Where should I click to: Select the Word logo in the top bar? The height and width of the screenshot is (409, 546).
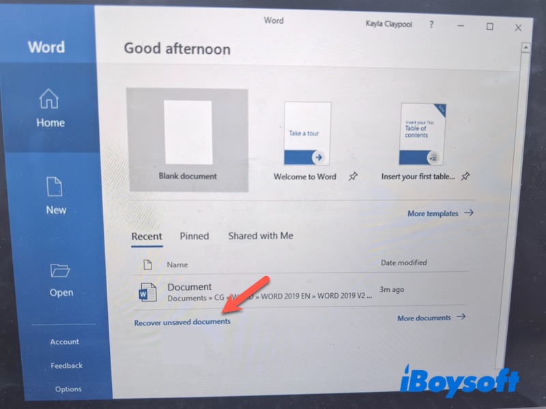point(273,20)
